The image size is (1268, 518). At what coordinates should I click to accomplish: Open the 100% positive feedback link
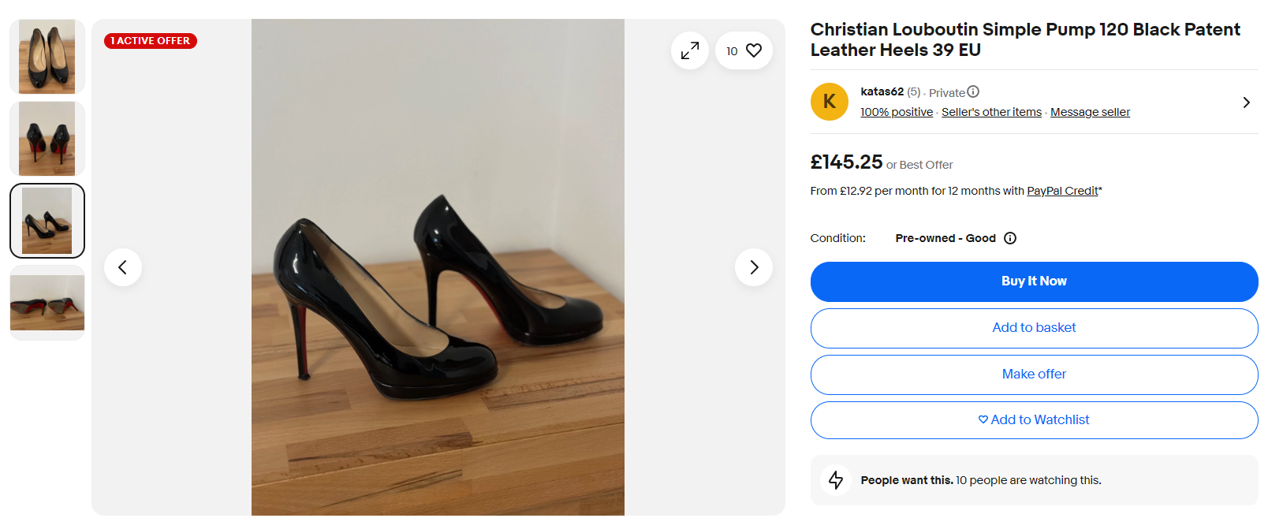pyautogui.click(x=896, y=112)
